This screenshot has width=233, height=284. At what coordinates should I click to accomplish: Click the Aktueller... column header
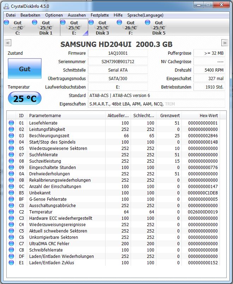point(118,116)
